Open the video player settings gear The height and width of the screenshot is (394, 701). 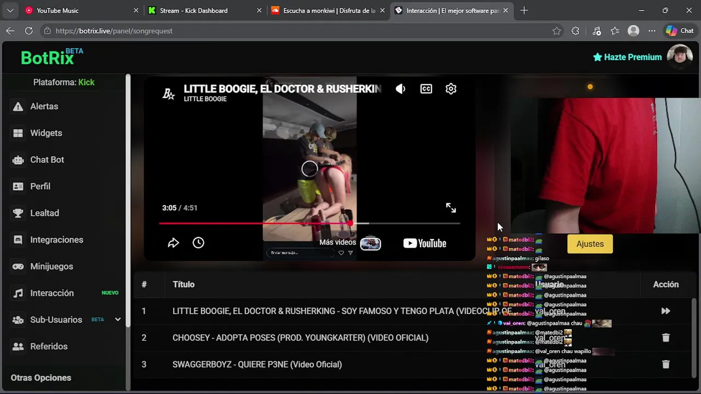[x=451, y=89]
